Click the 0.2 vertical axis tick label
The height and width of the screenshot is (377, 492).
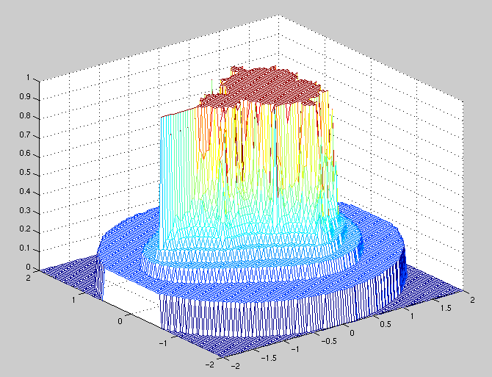point(29,230)
